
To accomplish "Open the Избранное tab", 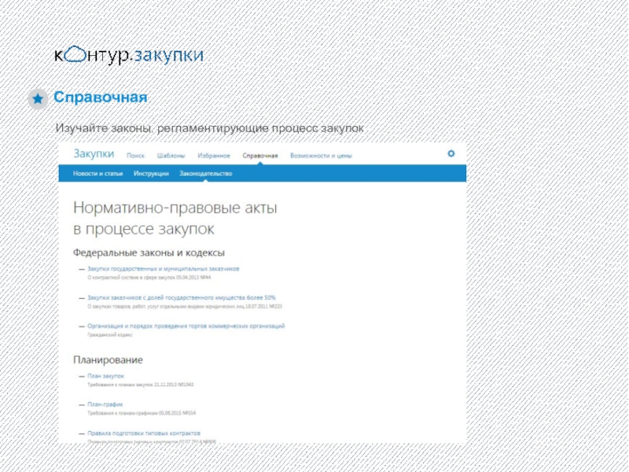I will coord(214,156).
